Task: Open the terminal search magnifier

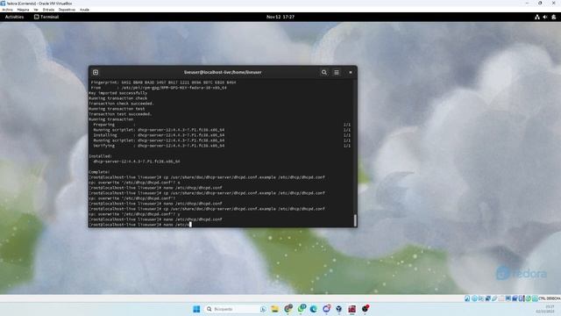Action: 323,72
